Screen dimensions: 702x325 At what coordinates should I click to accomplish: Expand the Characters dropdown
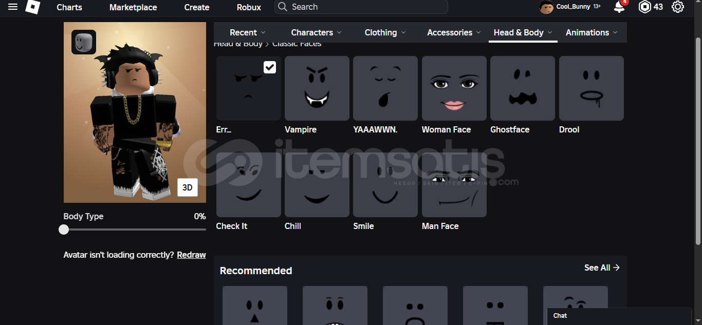pos(316,32)
